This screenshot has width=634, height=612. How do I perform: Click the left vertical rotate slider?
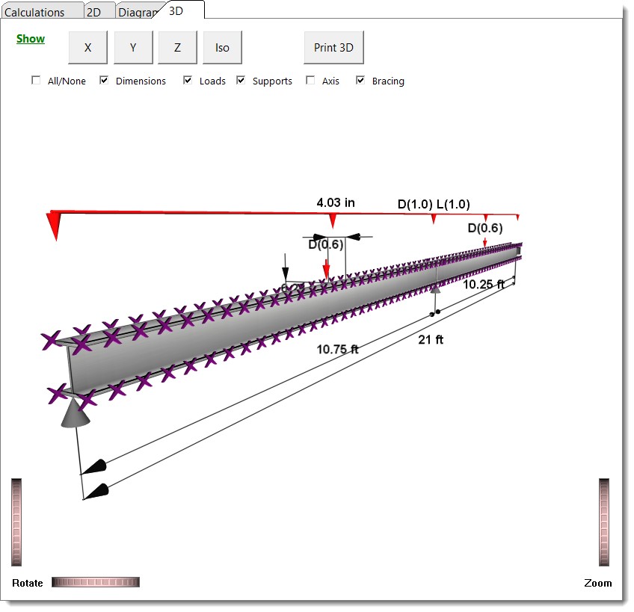(x=16, y=522)
